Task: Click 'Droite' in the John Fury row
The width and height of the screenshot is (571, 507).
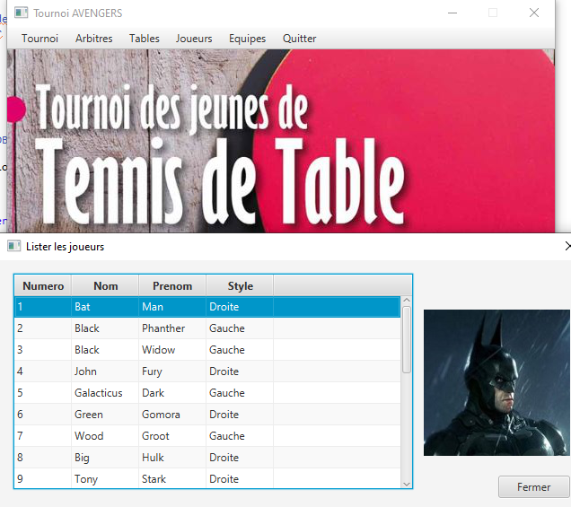Action: (x=240, y=372)
